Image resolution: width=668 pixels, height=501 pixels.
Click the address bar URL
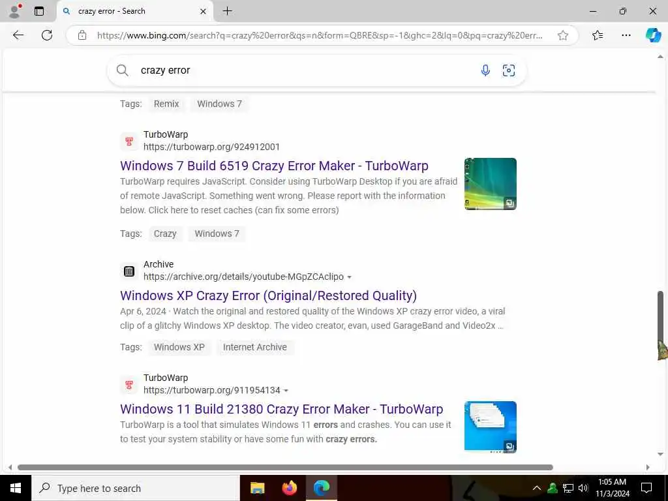click(320, 35)
